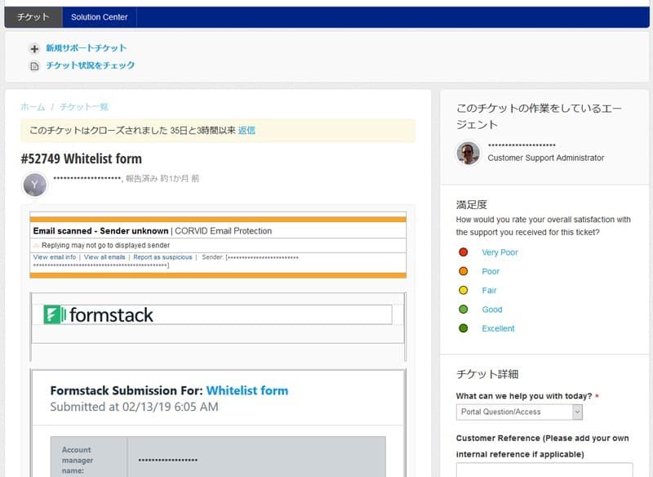
Task: Open the チケット tab
Action: click(x=33, y=17)
